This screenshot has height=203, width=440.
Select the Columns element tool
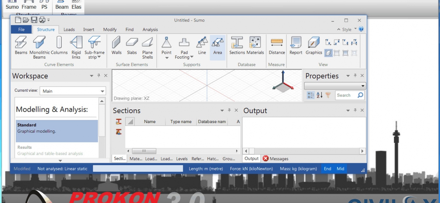(59, 45)
